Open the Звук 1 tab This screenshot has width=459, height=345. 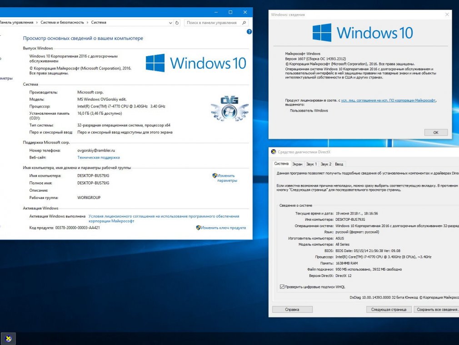(x=311, y=164)
